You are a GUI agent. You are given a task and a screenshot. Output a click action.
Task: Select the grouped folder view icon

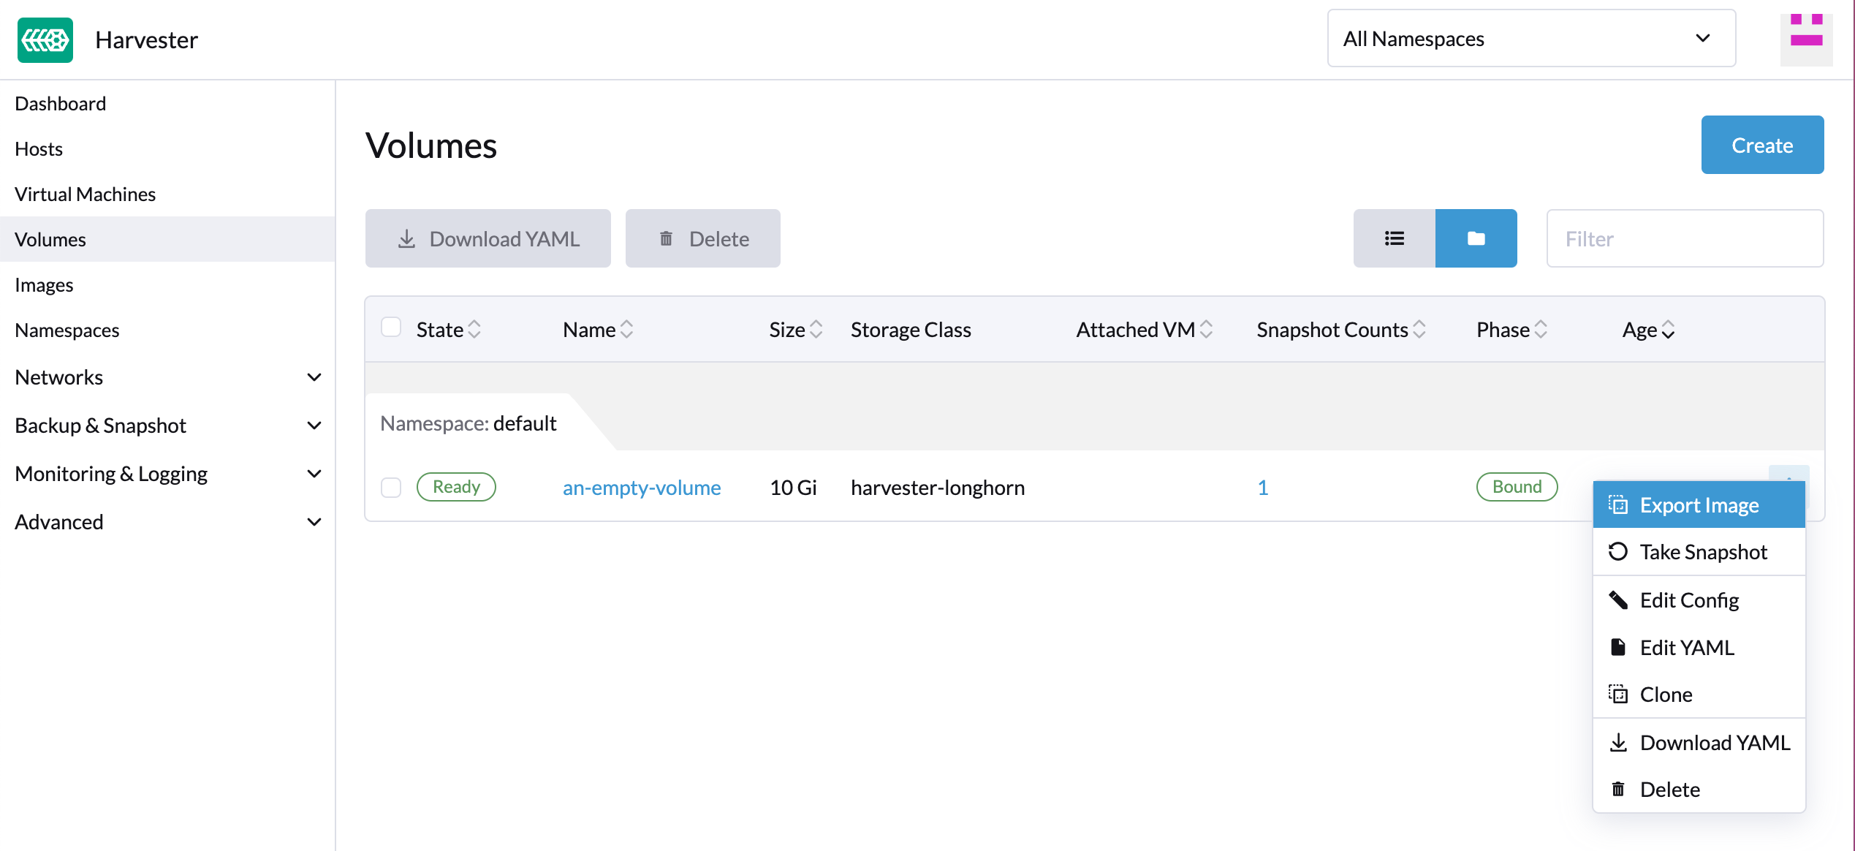[1476, 238]
